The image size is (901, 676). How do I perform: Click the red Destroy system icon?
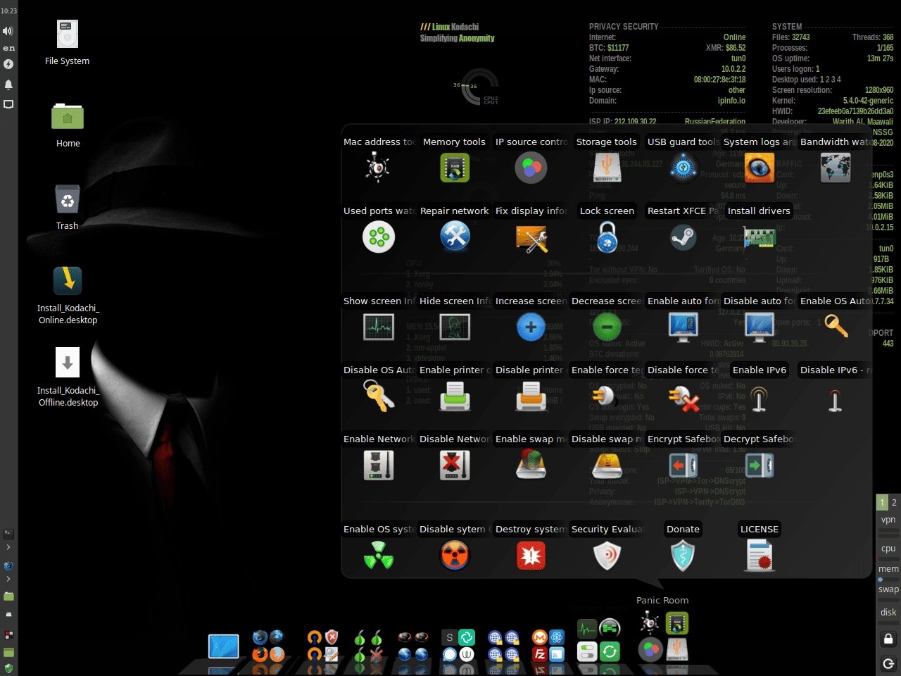click(x=531, y=556)
